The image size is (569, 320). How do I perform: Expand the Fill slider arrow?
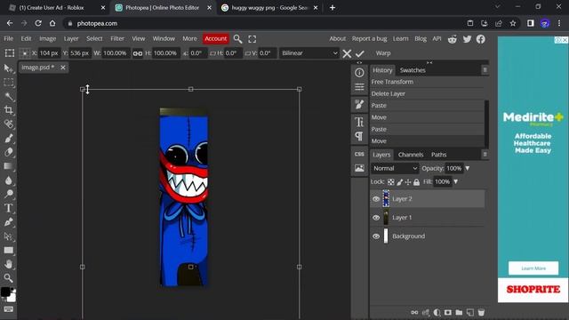[456, 181]
